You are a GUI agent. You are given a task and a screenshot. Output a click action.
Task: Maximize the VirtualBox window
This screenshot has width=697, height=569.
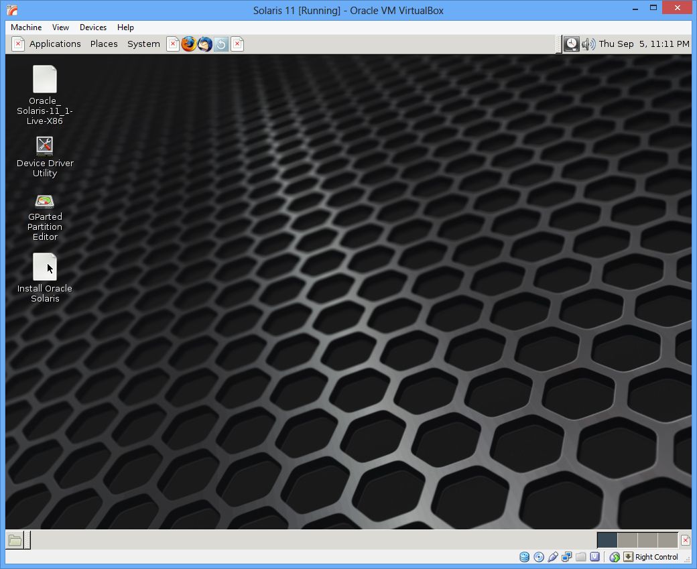[653, 8]
